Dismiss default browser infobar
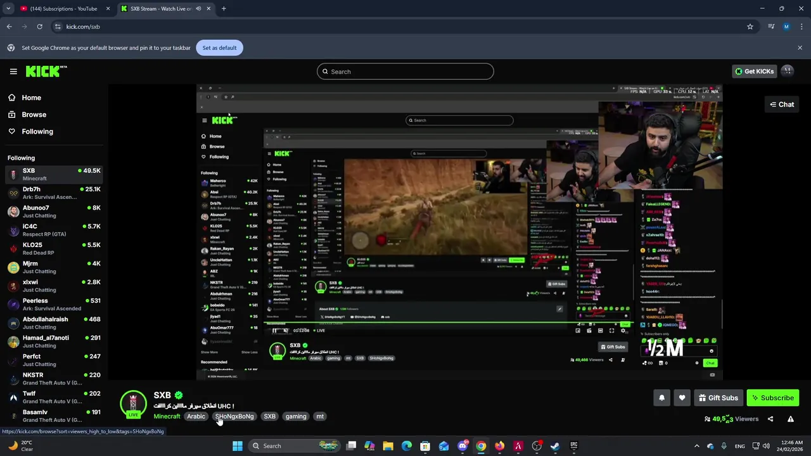 (800, 47)
